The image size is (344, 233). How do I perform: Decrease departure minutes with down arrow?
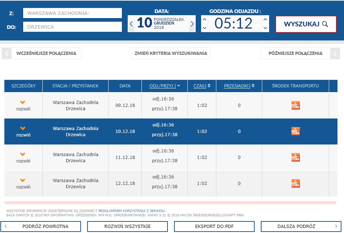click(x=266, y=28)
